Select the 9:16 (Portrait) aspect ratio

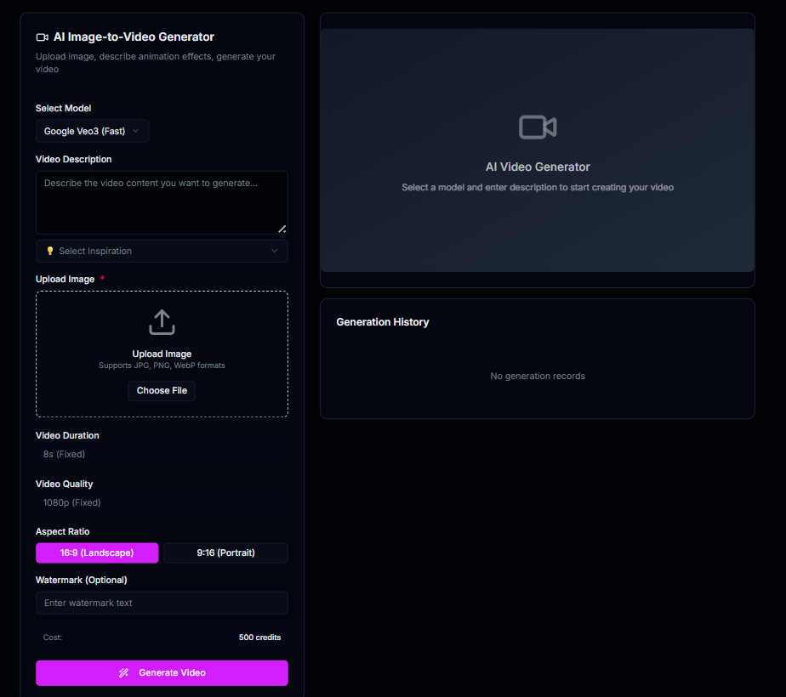click(225, 552)
